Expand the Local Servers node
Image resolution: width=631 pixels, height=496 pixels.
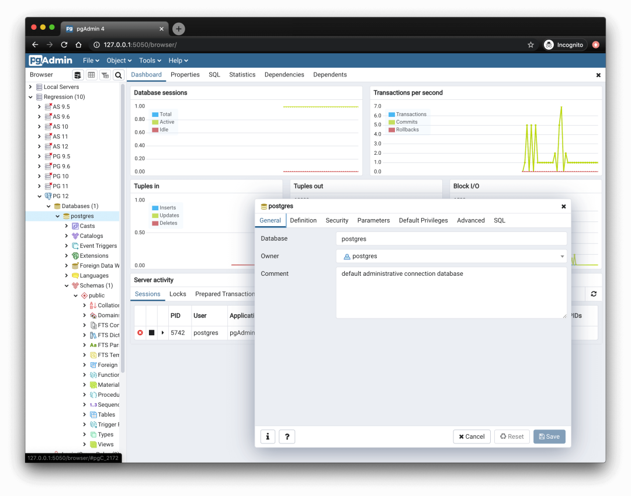coord(30,87)
